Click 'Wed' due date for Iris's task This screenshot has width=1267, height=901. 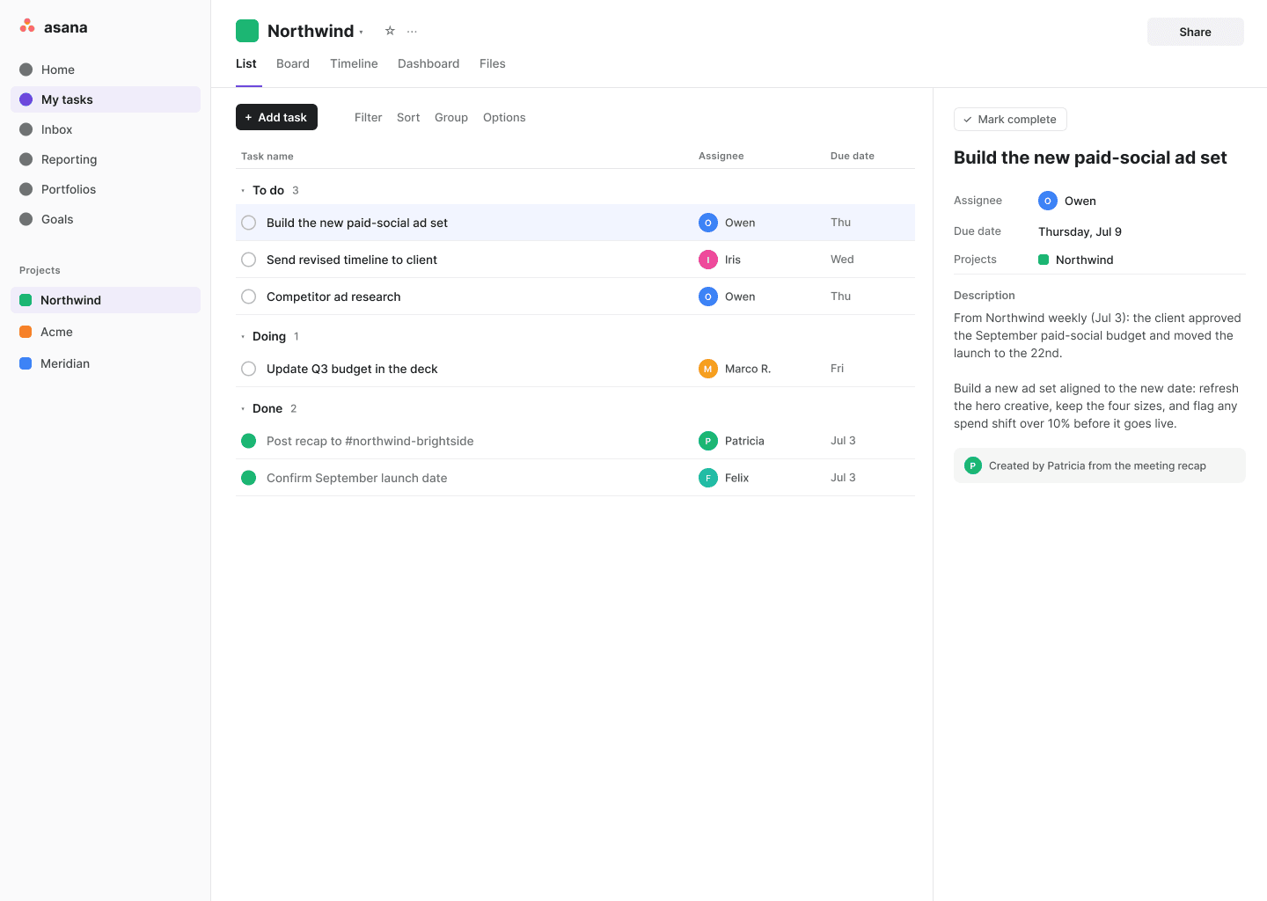coord(842,260)
